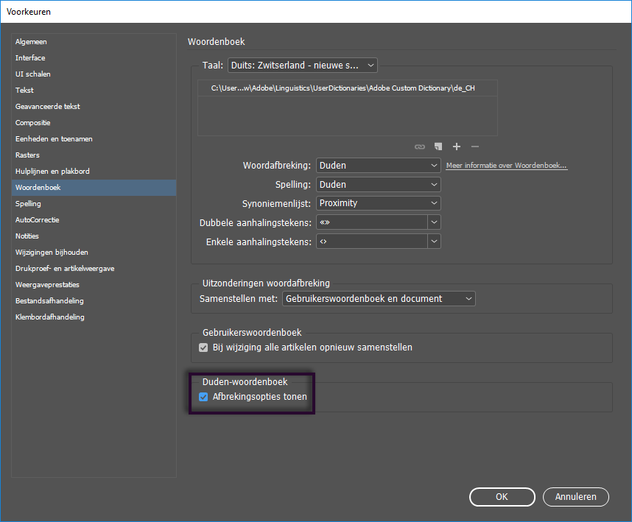This screenshot has height=522, width=632.
Task: Open 'Geavanceerde tekst' preferences
Action: click(x=94, y=106)
